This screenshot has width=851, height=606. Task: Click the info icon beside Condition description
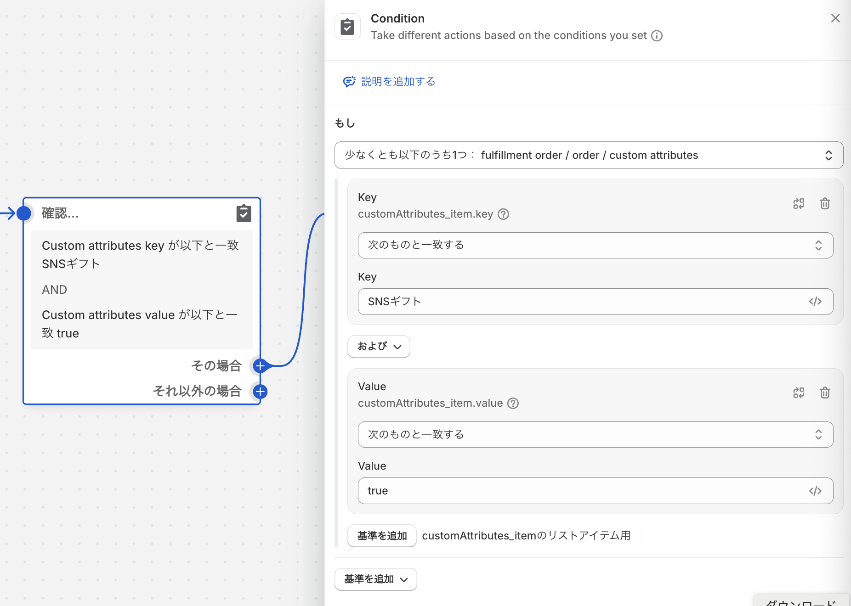657,36
